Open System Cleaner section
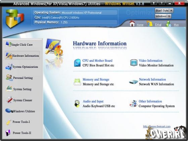The height and width of the screenshot is (141, 188). pyautogui.click(x=23, y=100)
